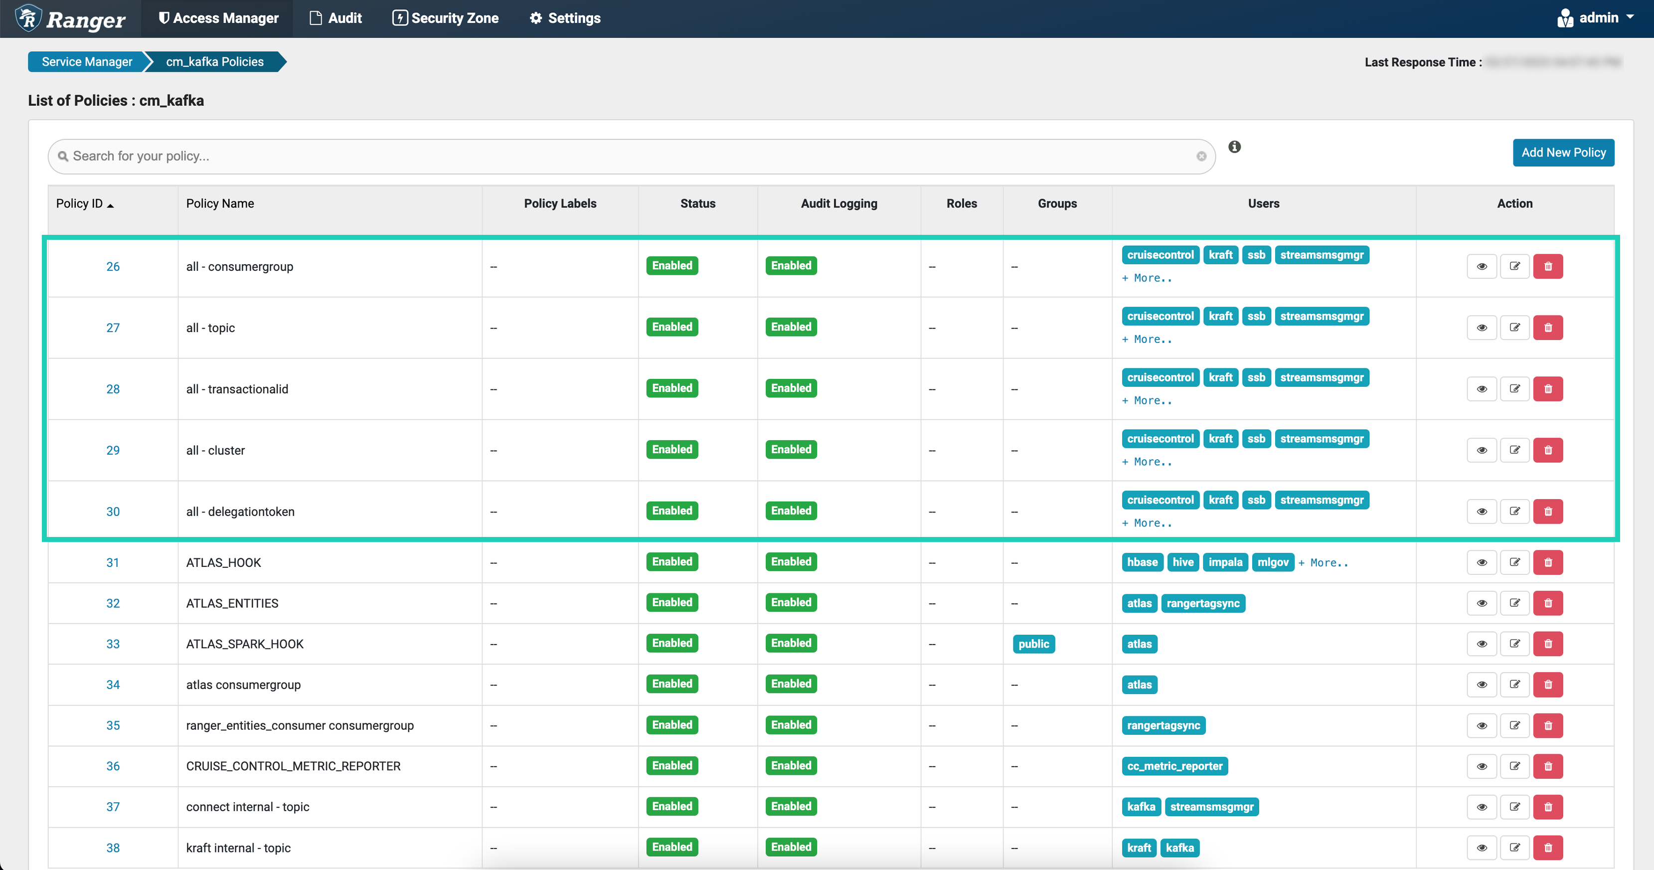View all - cluster policy details
Viewport: 1654px width, 870px height.
pyautogui.click(x=1482, y=450)
